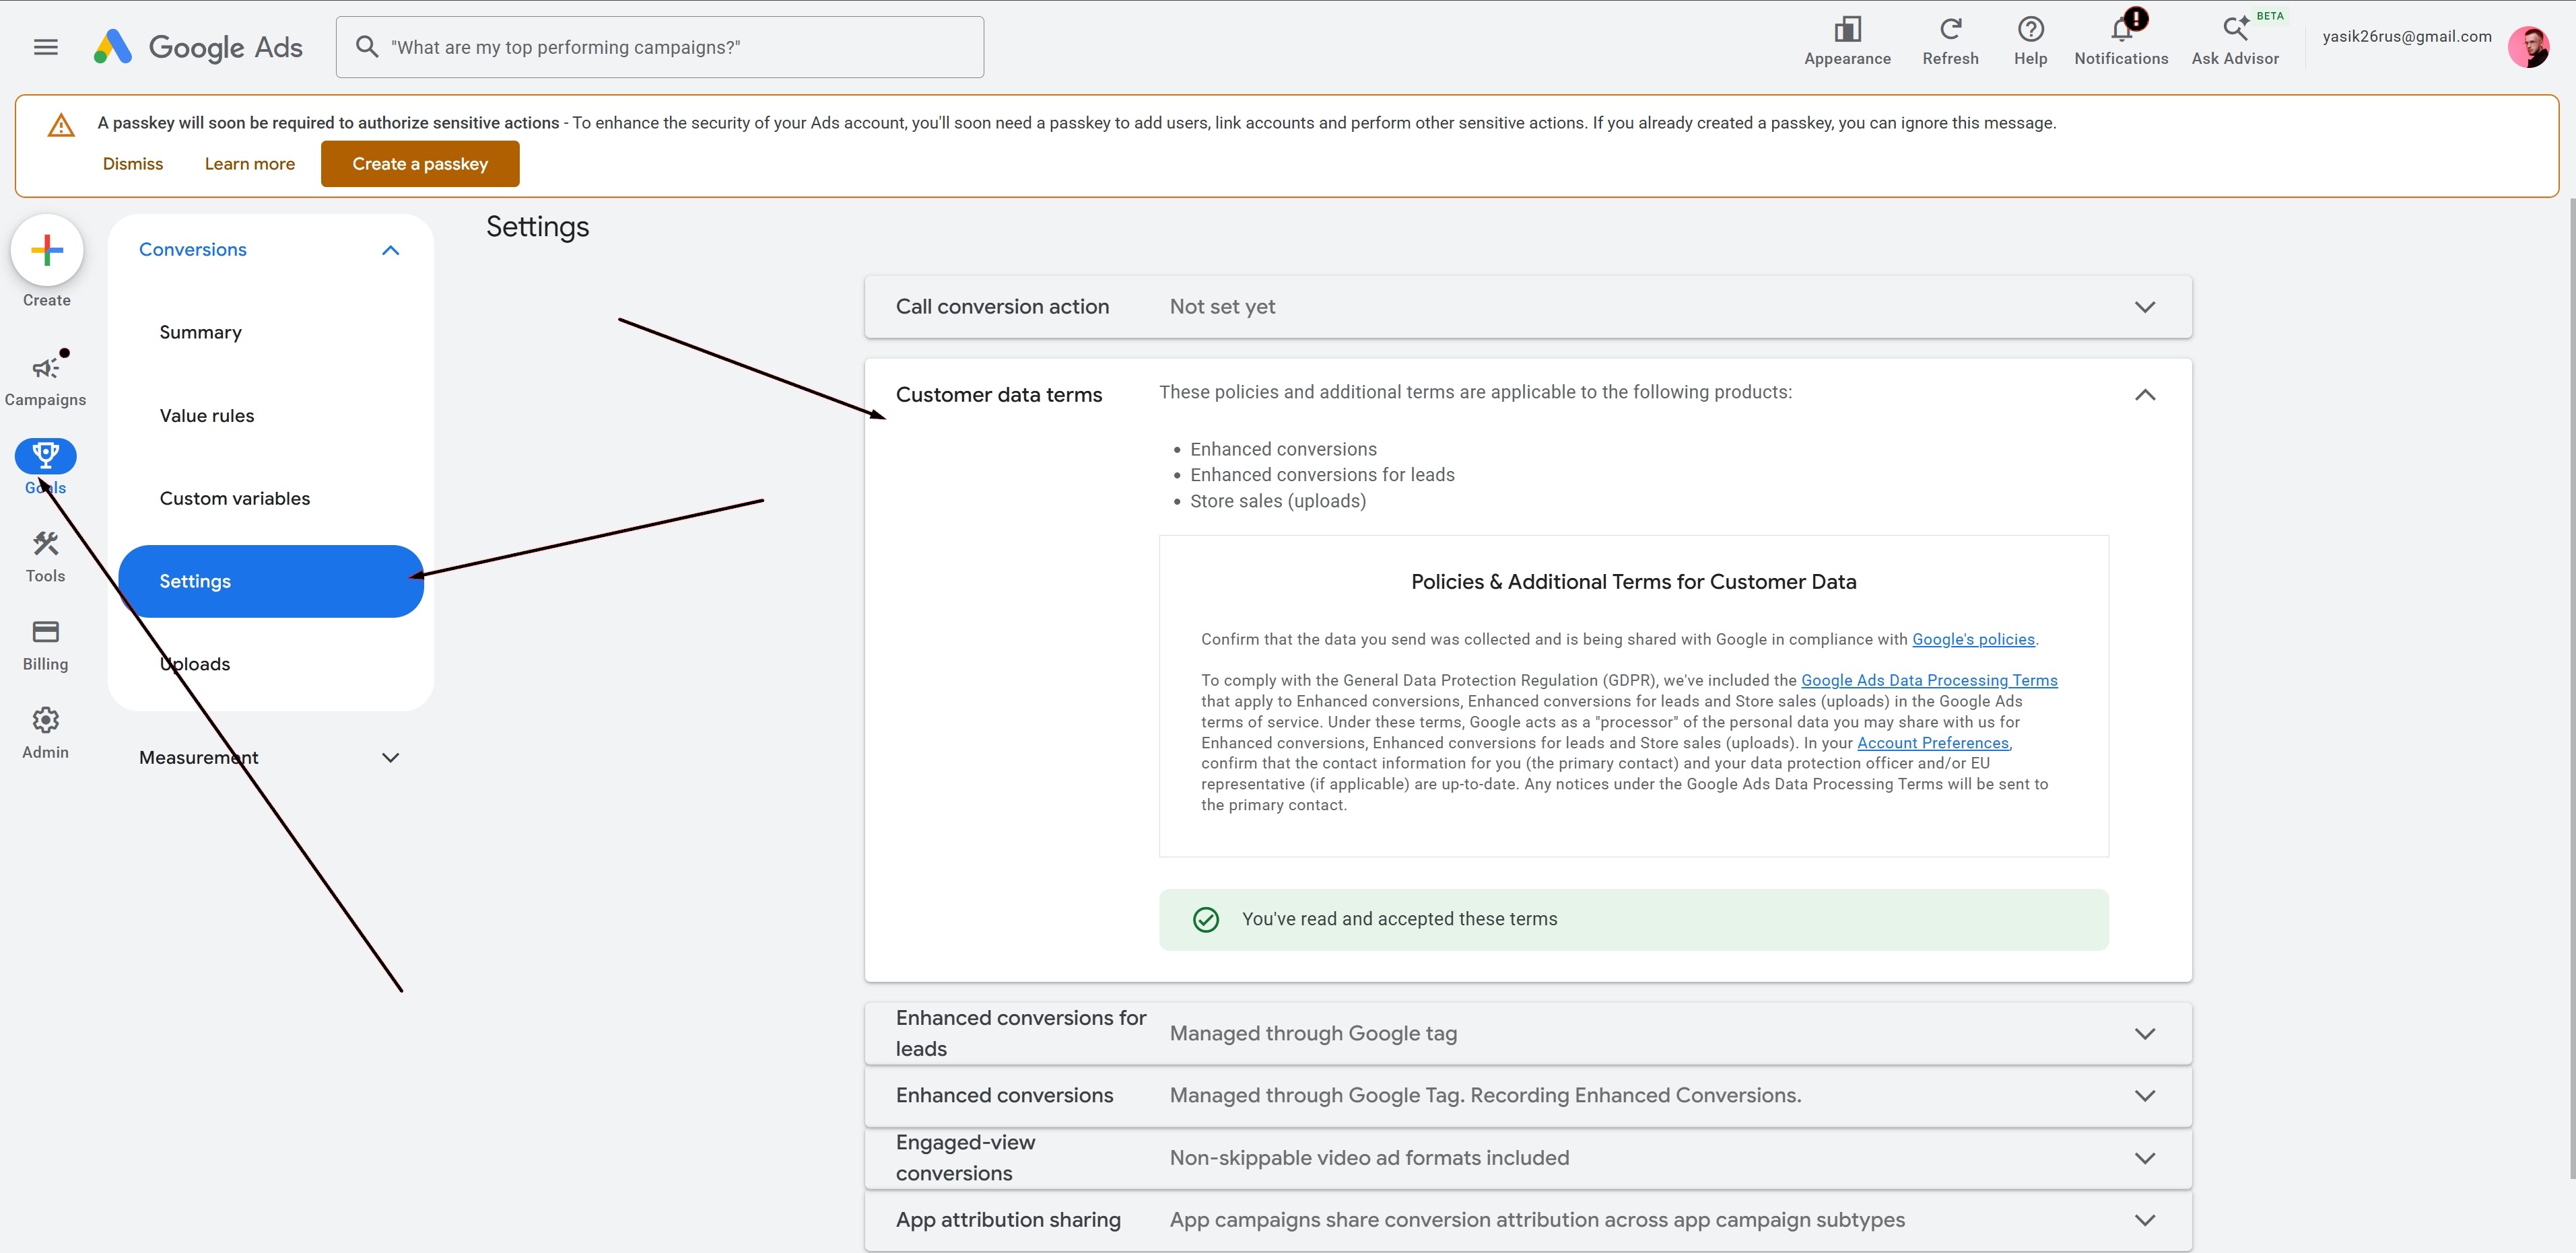This screenshot has height=1253, width=2576.
Task: Dismiss the passkey notice
Action: click(133, 164)
